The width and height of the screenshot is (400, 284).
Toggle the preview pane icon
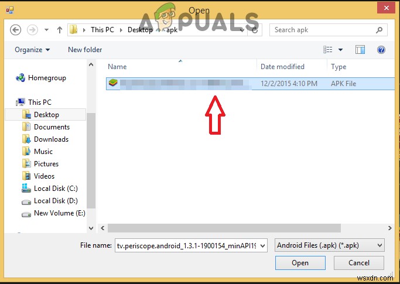coord(360,50)
